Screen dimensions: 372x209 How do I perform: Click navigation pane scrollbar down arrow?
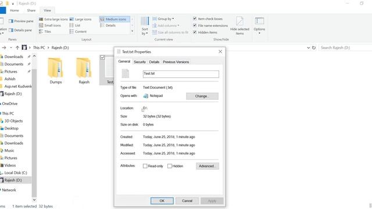click(x=34, y=200)
